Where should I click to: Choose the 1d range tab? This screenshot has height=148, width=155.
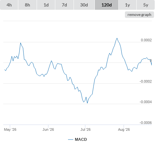pos(46,5)
